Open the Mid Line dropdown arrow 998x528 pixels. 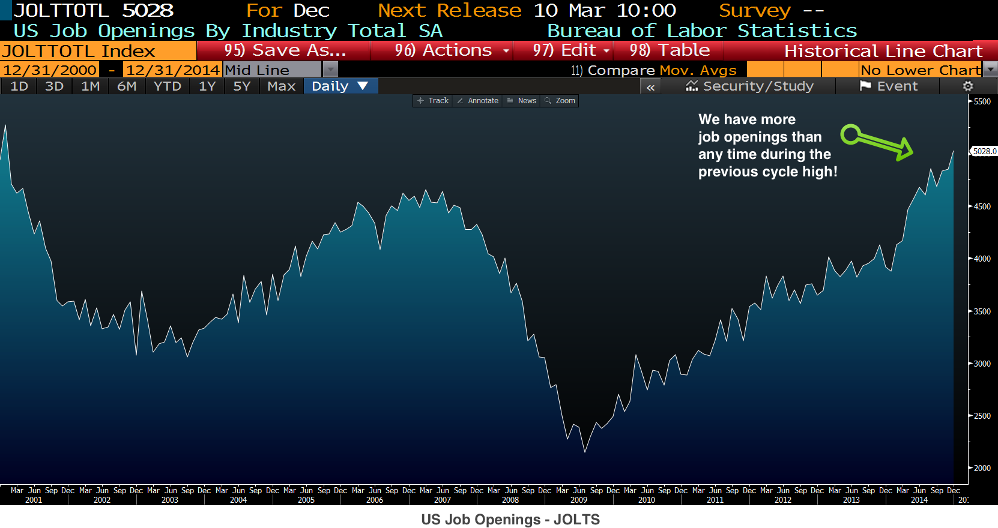[330, 70]
